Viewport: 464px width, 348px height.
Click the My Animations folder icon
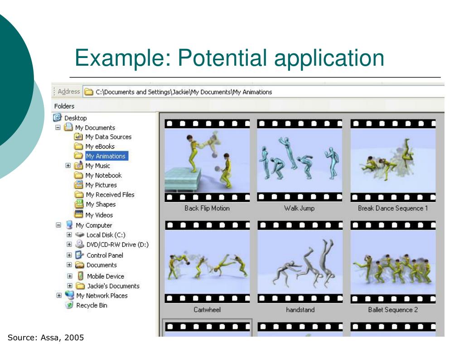pyautogui.click(x=78, y=156)
